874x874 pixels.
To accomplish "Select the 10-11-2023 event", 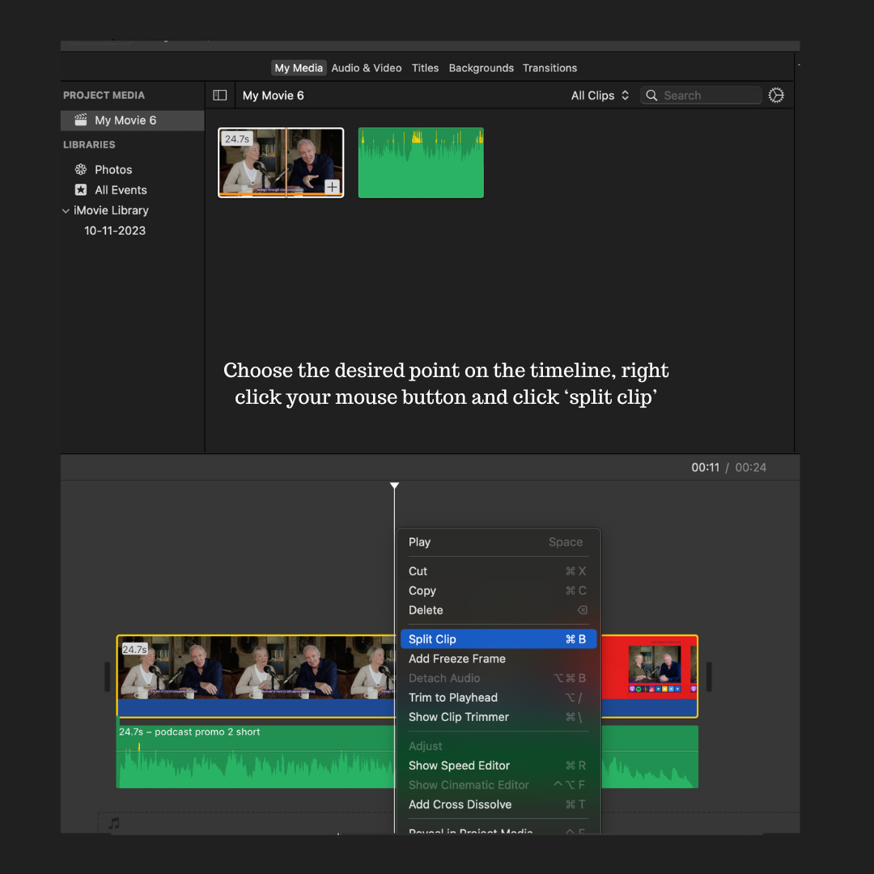I will tap(116, 231).
